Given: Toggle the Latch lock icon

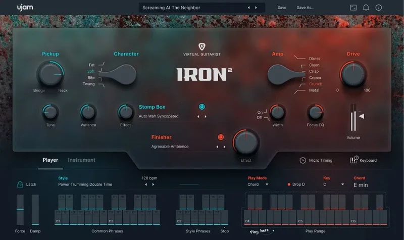Looking at the screenshot, I should [20, 184].
